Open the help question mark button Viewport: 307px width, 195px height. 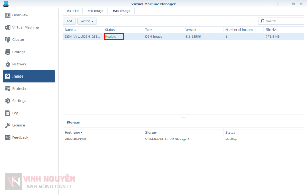click(x=278, y=4)
